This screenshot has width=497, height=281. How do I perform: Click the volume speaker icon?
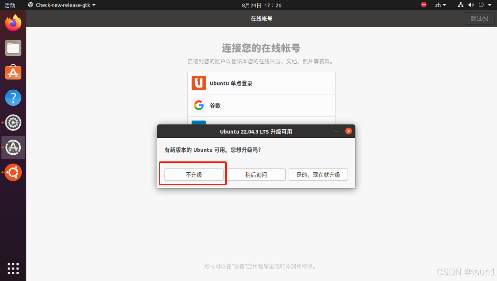click(471, 5)
